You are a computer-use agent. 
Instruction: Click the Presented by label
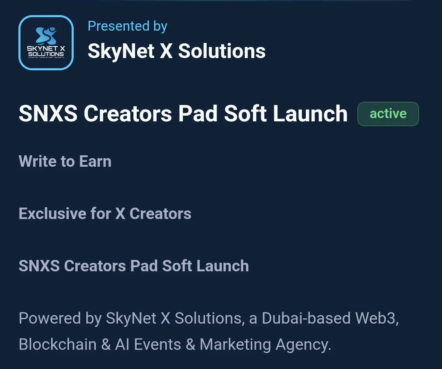tap(127, 26)
